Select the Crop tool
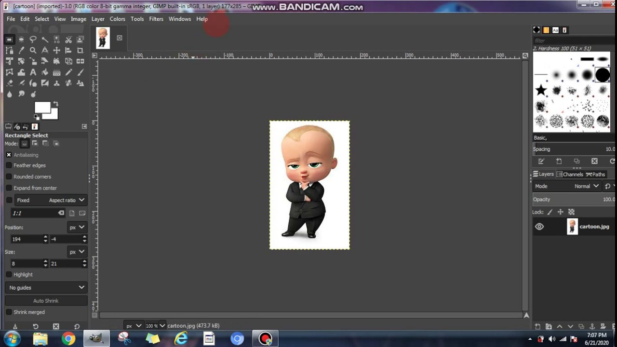Viewport: 617px width, 347px height. [x=80, y=50]
